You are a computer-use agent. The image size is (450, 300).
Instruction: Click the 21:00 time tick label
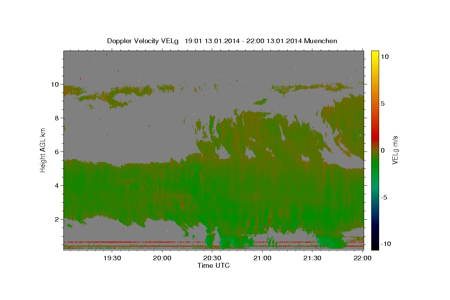262,258
